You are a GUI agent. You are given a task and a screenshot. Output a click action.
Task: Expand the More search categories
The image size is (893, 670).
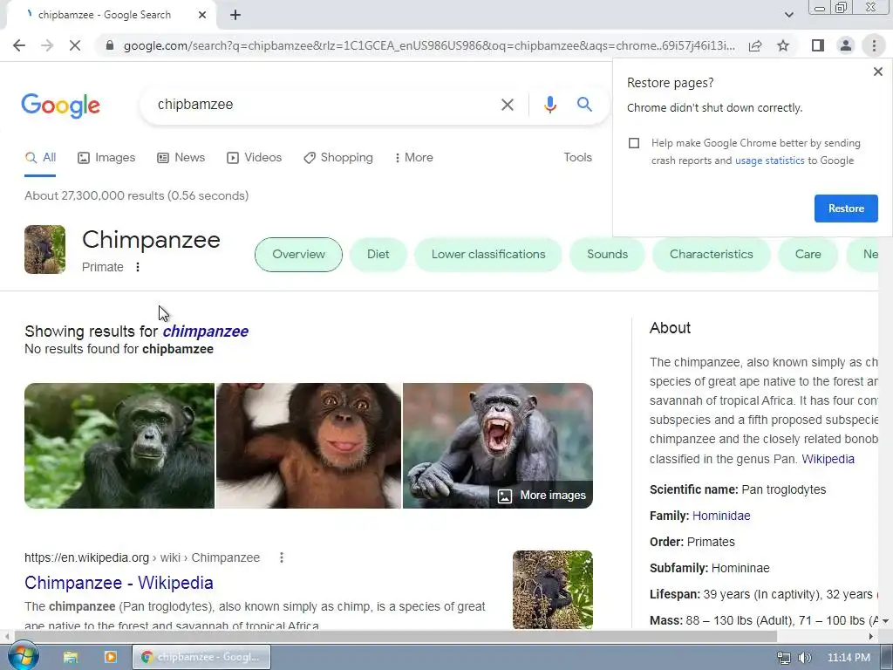point(413,158)
